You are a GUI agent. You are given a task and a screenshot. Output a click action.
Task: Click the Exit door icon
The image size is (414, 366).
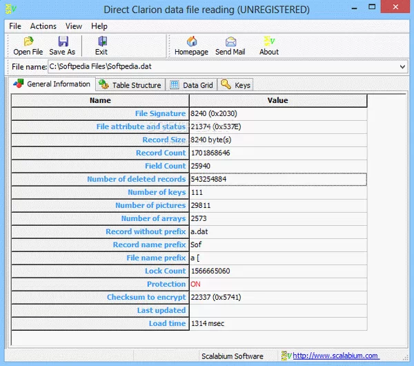[x=102, y=41]
